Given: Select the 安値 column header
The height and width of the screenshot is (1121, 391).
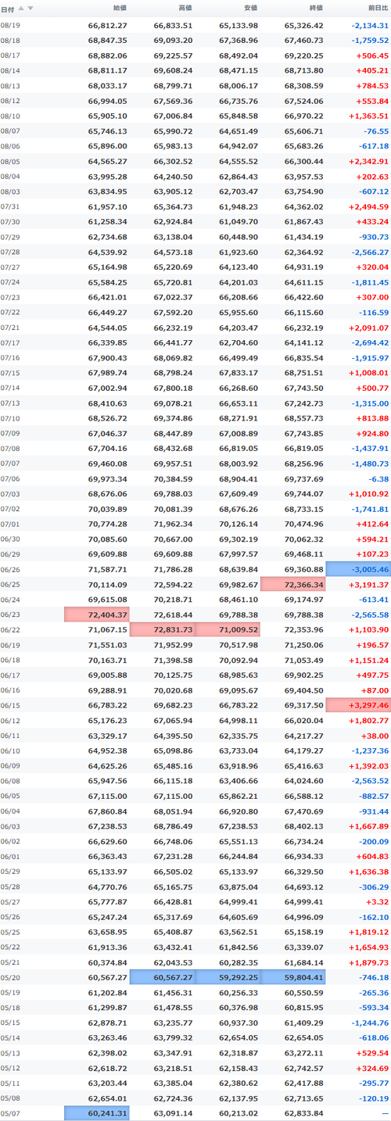Looking at the screenshot, I should click(250, 8).
